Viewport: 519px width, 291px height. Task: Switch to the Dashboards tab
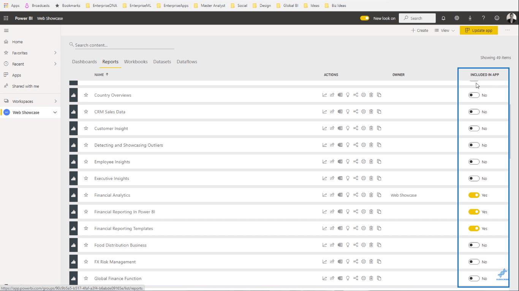[x=84, y=62]
